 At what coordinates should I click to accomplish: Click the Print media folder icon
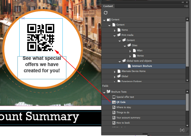[119, 35]
